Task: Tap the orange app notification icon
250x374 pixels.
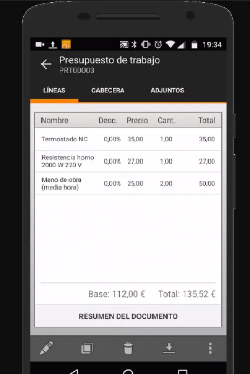Action: pos(66,44)
